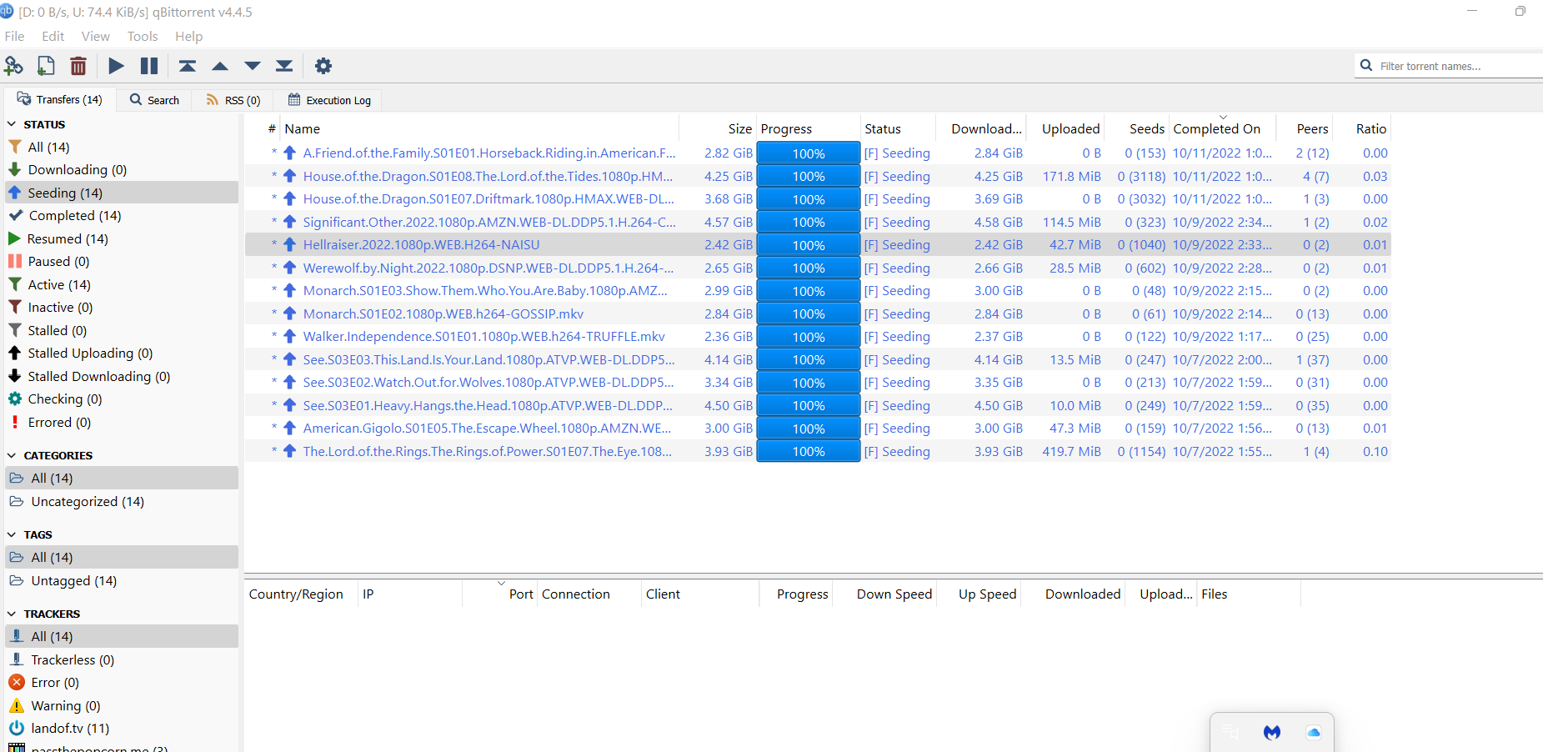This screenshot has width=1543, height=752.
Task: Open the View menu
Action: 96,36
